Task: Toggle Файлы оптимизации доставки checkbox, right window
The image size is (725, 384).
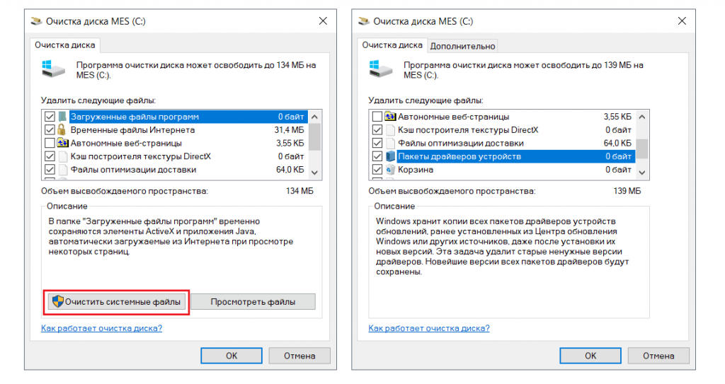Action: pyautogui.click(x=377, y=144)
